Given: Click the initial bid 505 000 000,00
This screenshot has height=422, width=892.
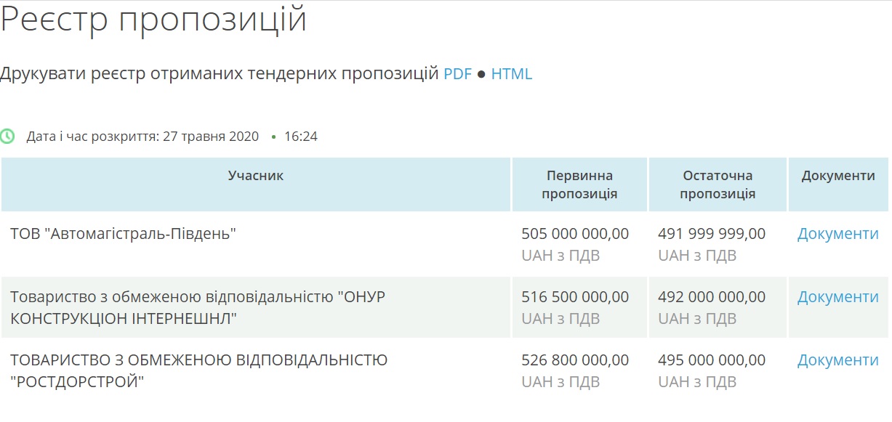Looking at the screenshot, I should coord(575,234).
